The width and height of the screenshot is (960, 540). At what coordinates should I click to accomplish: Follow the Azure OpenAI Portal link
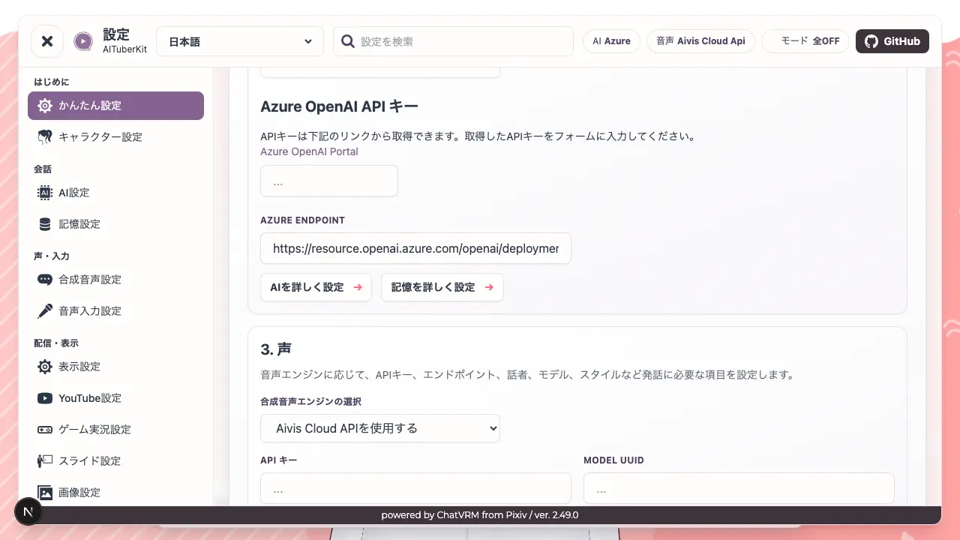pyautogui.click(x=309, y=151)
